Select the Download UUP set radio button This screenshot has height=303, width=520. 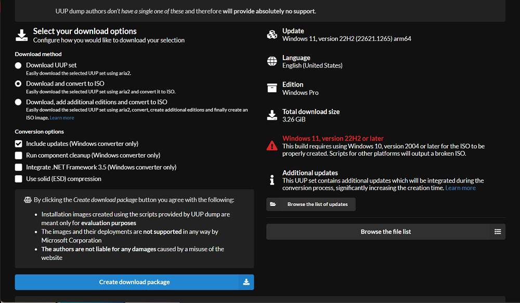[18, 65]
